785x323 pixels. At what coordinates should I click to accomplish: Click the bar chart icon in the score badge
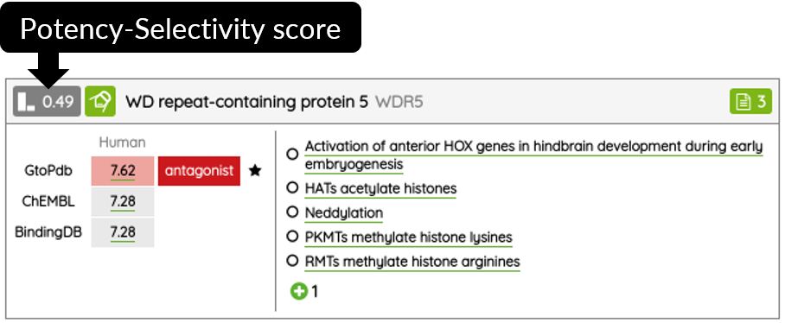click(x=26, y=102)
